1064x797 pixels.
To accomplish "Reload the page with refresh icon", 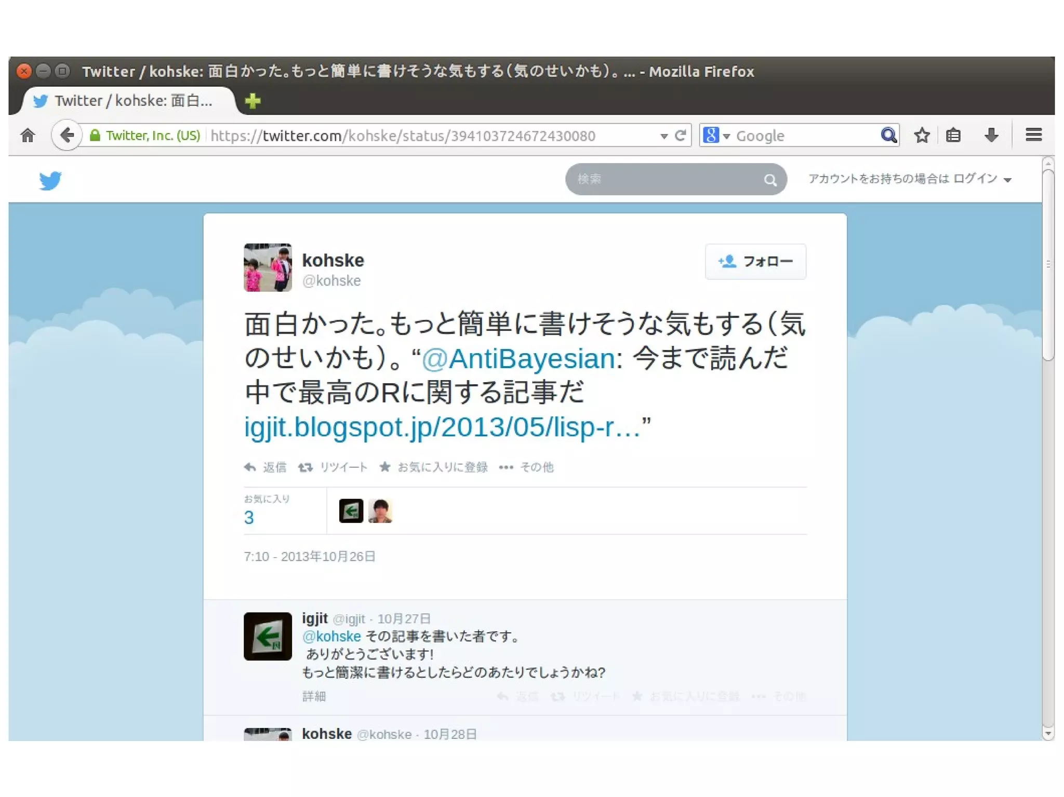I will click(680, 136).
